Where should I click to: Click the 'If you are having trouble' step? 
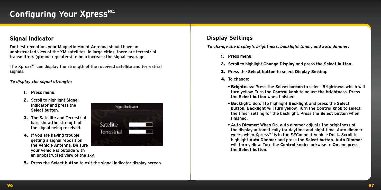(59, 145)
